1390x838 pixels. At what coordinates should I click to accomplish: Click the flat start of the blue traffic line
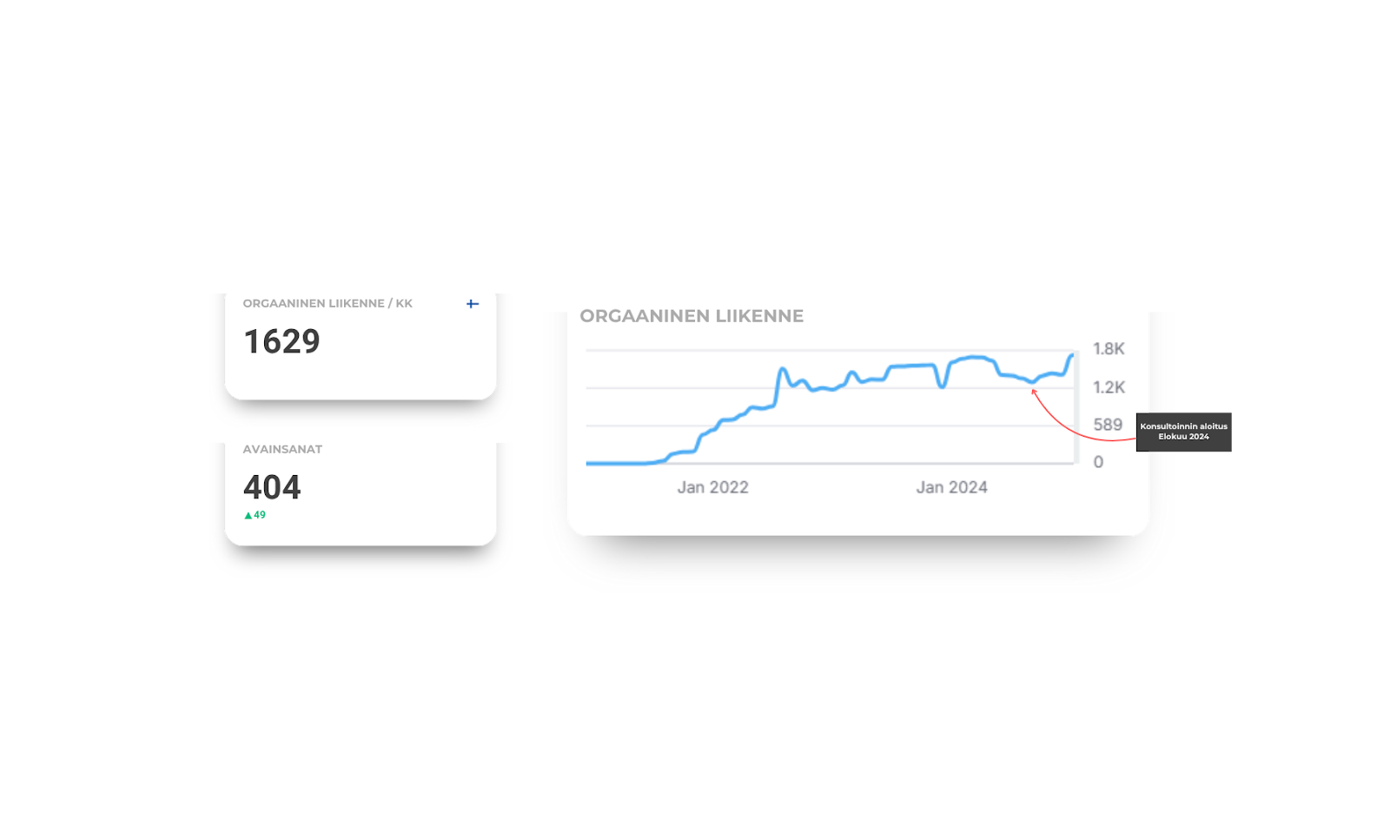pyautogui.click(x=617, y=463)
